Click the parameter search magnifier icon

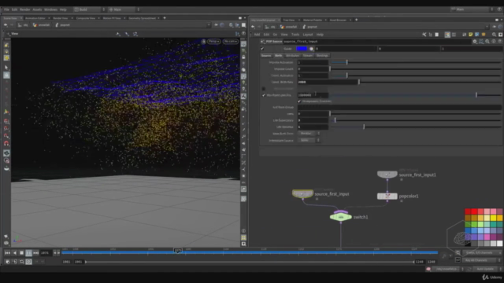tap(487, 42)
